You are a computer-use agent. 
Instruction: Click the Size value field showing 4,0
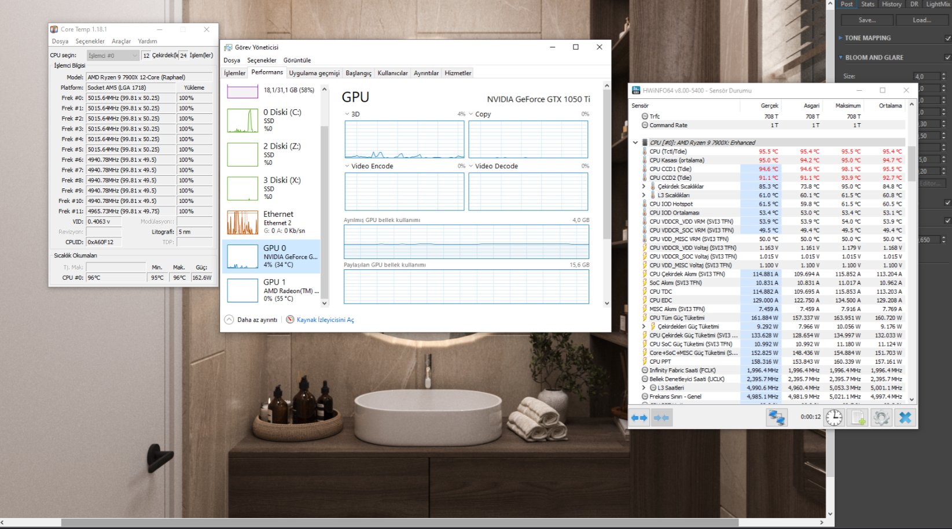pos(927,76)
